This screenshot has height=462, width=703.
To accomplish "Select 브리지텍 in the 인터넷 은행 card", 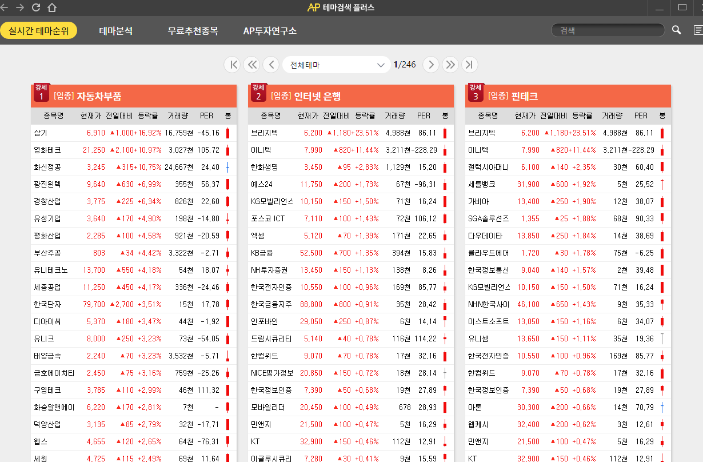I will pos(264,133).
